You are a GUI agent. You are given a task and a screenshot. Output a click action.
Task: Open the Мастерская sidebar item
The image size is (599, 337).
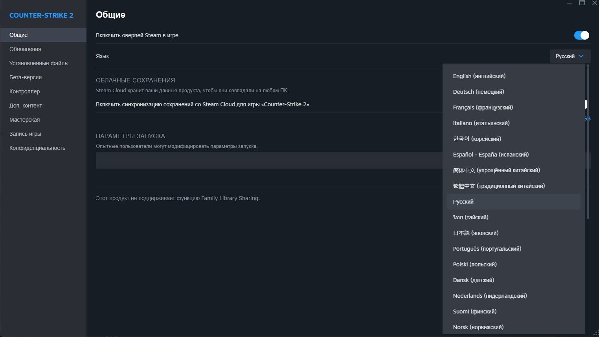coord(24,120)
